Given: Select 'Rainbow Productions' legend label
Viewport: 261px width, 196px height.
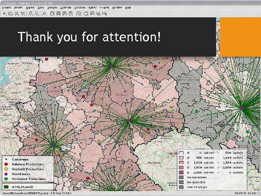Looking at the screenshot, I should point(28,164).
